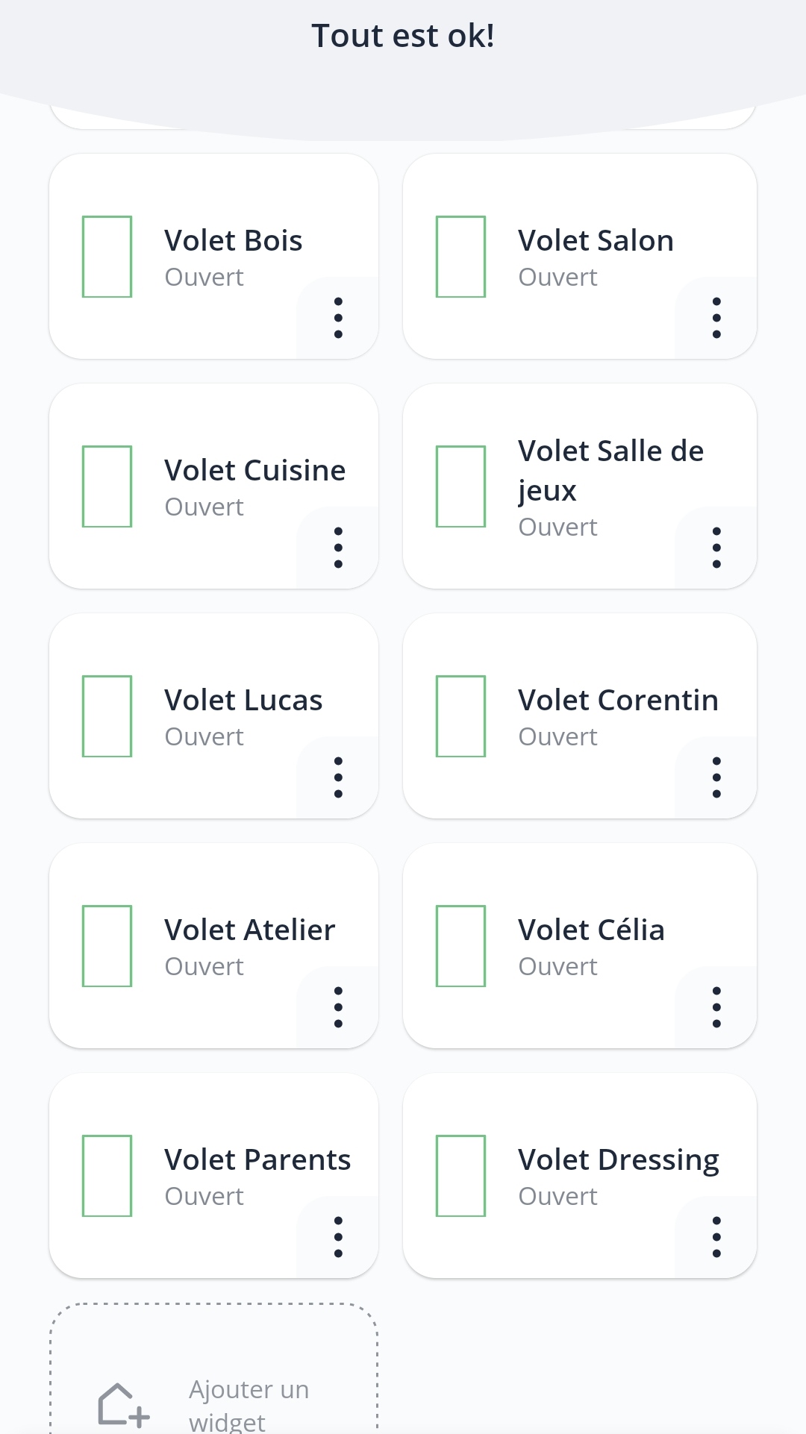Viewport: 806px width, 1434px height.
Task: Tap the Volet Corentin shutter icon
Action: [460, 716]
